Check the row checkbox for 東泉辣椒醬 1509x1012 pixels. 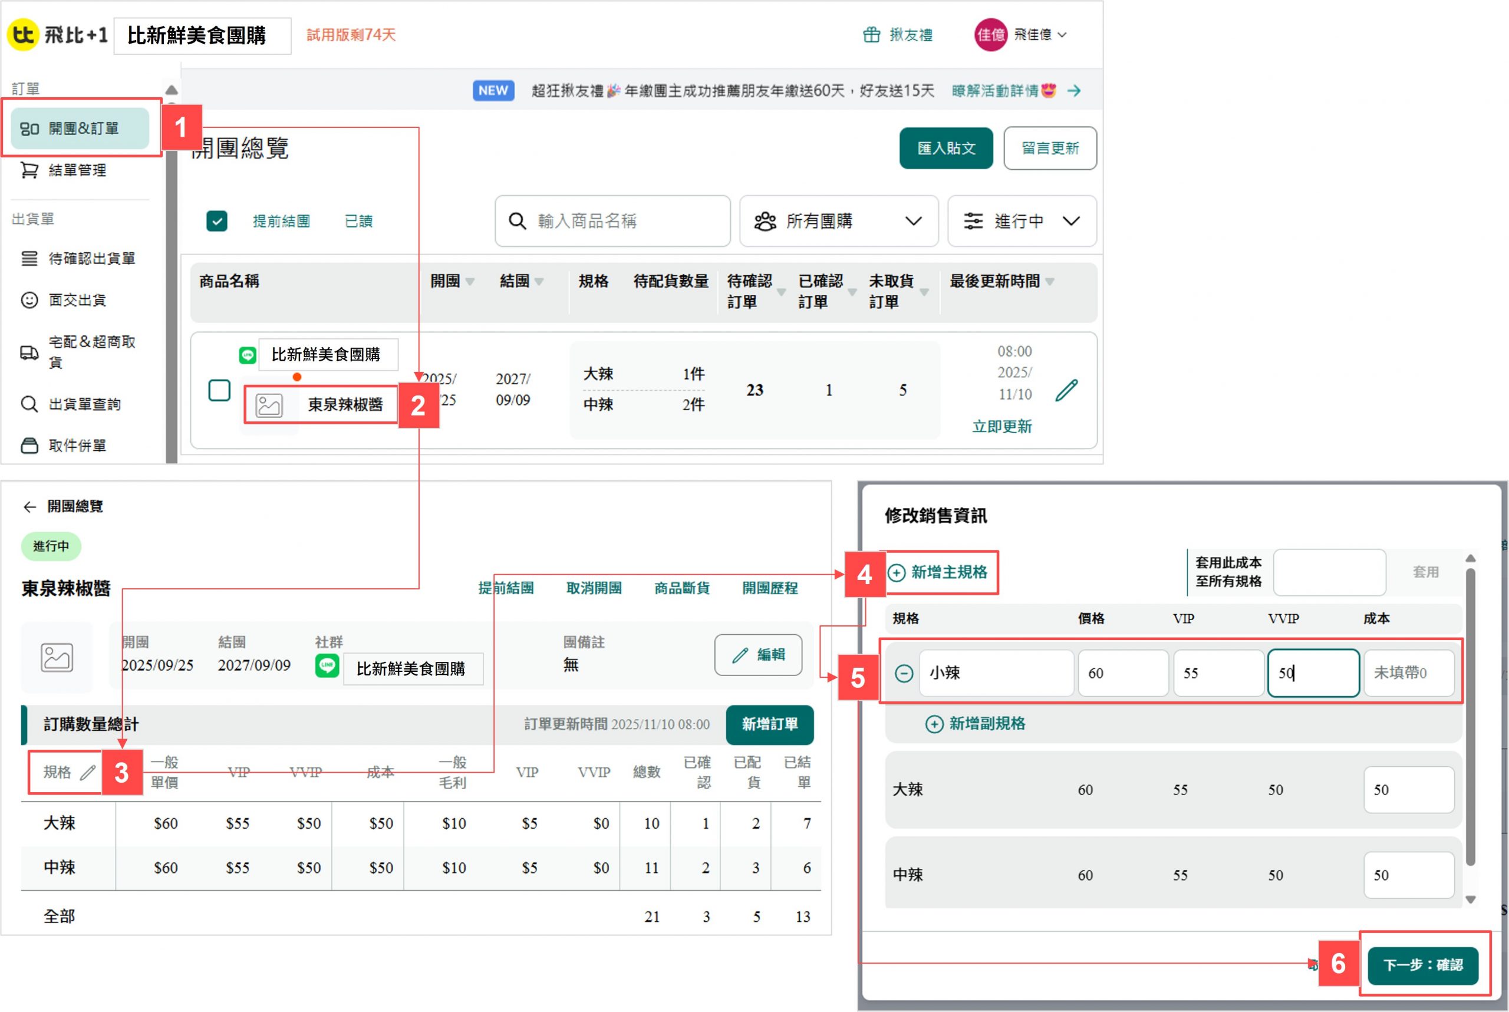point(219,390)
